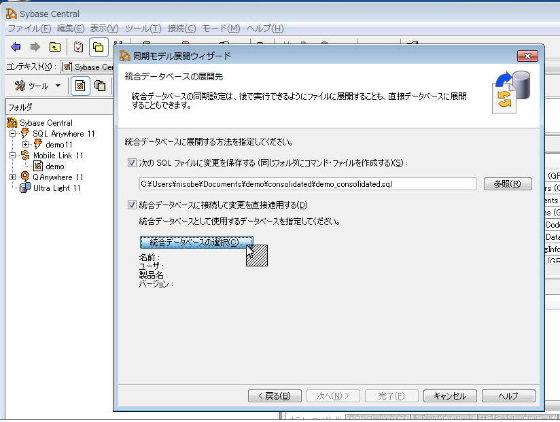Click the SQL file path input field
Screen dimensions: 560x422
coord(307,184)
